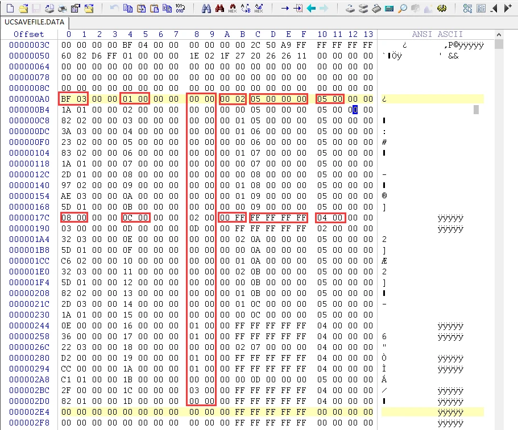The image size is (518, 430).
Task: Click the go to sector arrow icon
Action: tap(298, 8)
